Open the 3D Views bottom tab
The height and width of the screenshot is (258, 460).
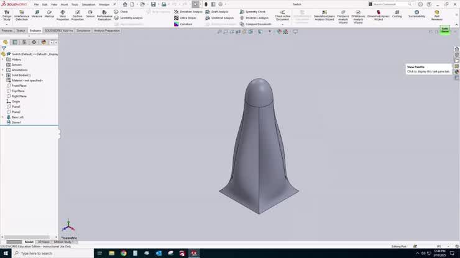pos(44,242)
